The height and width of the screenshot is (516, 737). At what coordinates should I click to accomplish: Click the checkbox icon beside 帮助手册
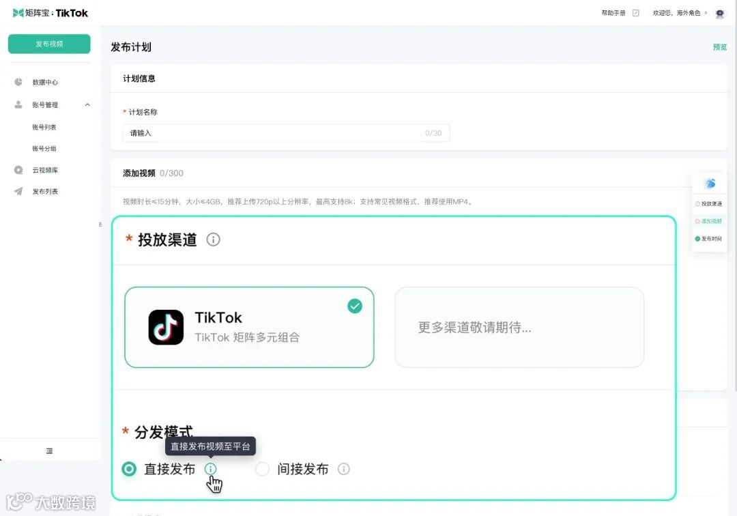(635, 12)
